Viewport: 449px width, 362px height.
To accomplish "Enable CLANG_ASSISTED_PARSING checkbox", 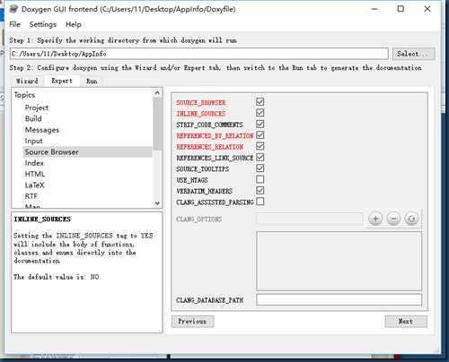I will coord(260,202).
